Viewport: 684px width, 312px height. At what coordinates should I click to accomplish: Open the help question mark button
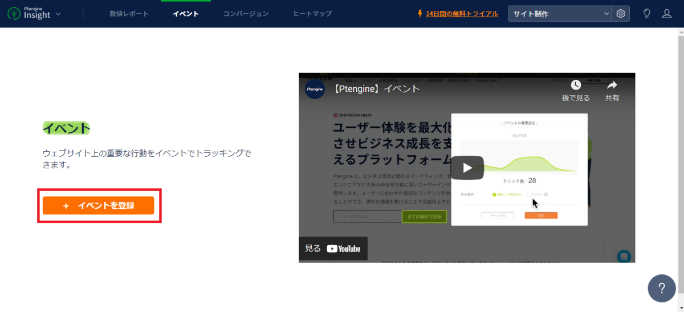pyautogui.click(x=662, y=288)
